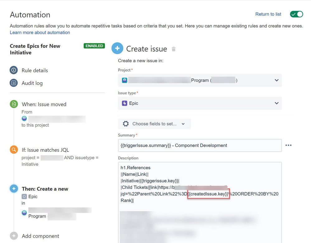Select the blue Then: Create a new action icon
311x243 pixels.
(14, 189)
